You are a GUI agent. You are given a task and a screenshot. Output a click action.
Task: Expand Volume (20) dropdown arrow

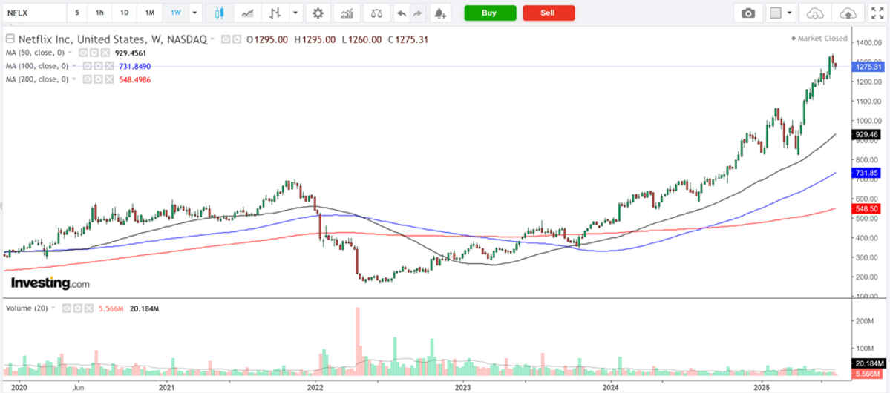[54, 308]
